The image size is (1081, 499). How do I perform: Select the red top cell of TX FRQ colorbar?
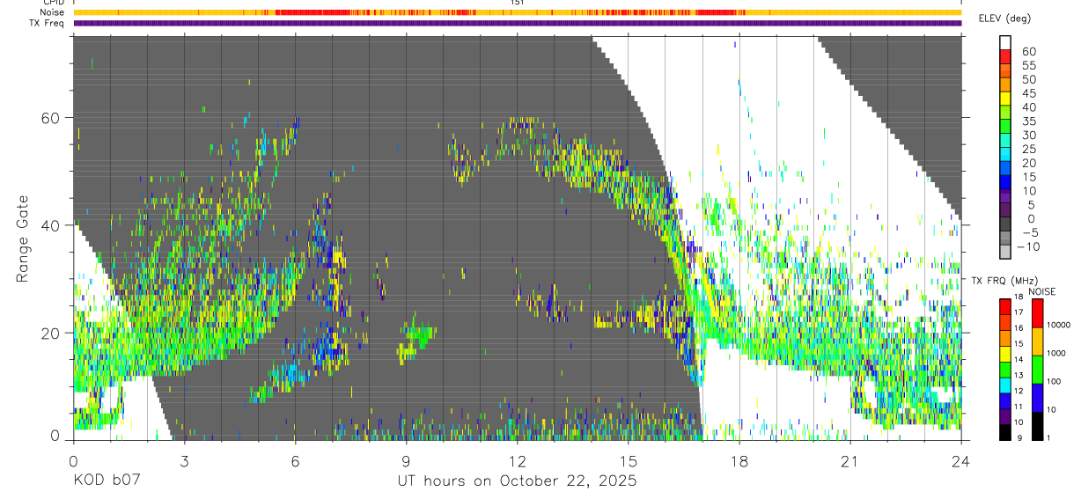(x=1005, y=306)
